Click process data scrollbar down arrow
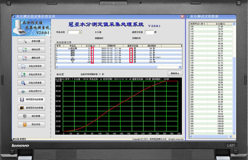248x160 pixels. (234, 133)
